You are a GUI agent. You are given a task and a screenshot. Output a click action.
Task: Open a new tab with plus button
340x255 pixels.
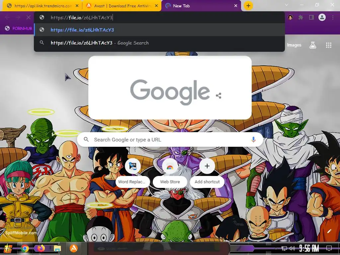[x=248, y=6]
